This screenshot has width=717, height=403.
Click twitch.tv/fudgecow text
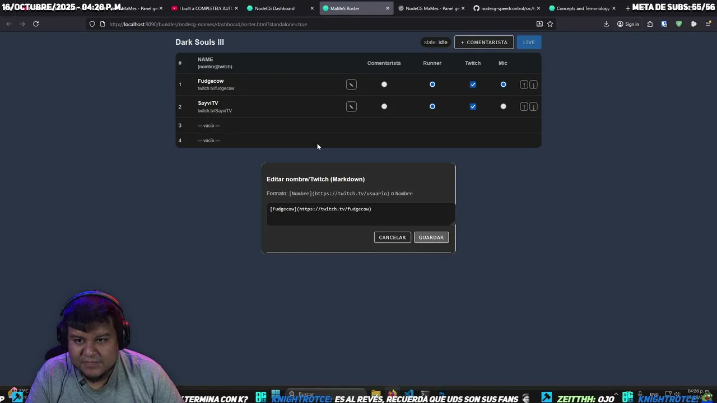click(216, 88)
